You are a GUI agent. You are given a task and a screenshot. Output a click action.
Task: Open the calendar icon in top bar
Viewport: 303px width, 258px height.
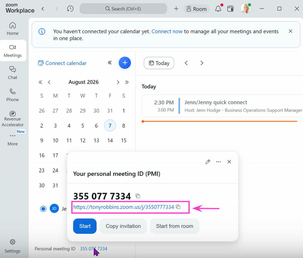[x=230, y=9]
